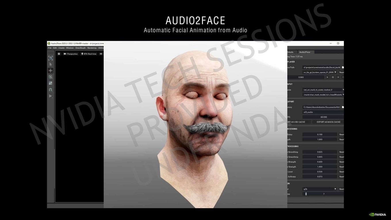Click Export as USD Cache button
391x220 pixels.
pos(299,122)
